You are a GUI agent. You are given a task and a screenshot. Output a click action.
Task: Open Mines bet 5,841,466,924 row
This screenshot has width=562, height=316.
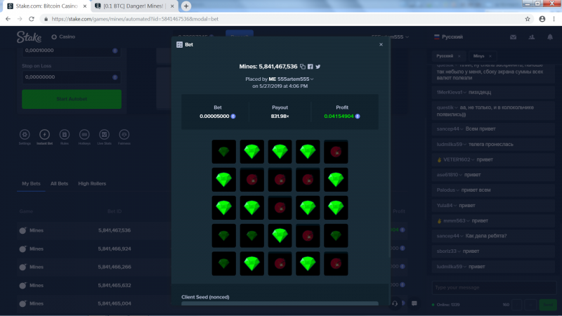[94, 249]
